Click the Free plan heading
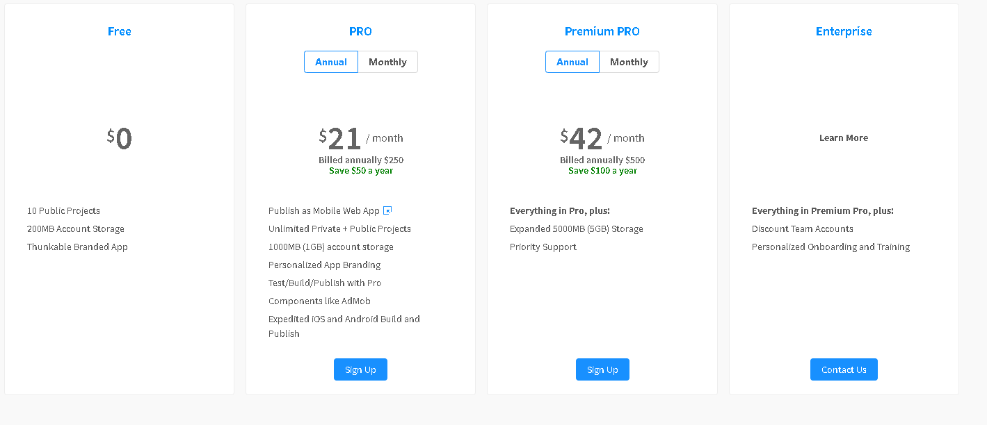Screen dimensions: 987x425 [x=120, y=31]
